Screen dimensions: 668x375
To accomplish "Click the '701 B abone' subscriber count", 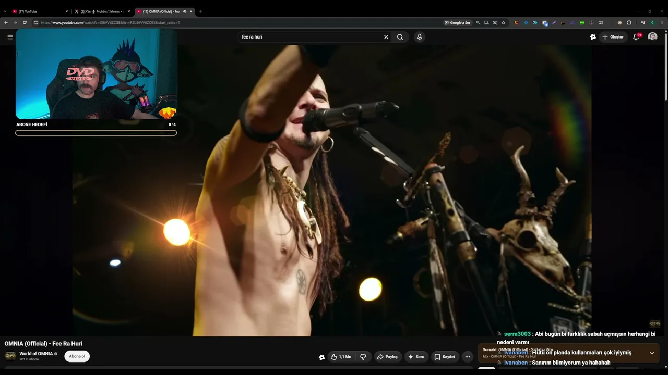I will point(29,359).
